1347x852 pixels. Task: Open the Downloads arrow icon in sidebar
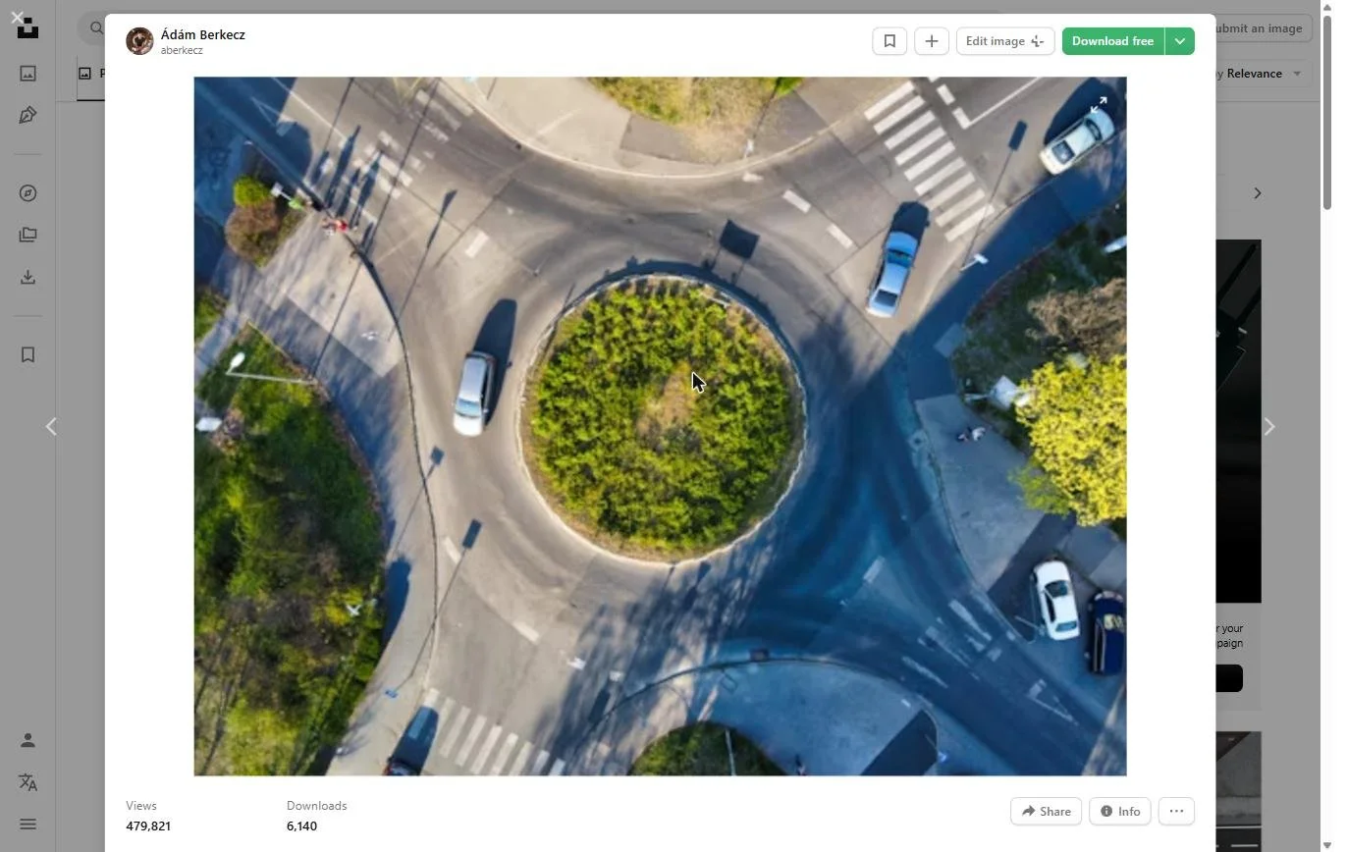(x=28, y=277)
